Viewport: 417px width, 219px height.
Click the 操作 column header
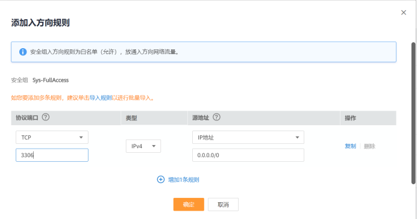pos(350,118)
